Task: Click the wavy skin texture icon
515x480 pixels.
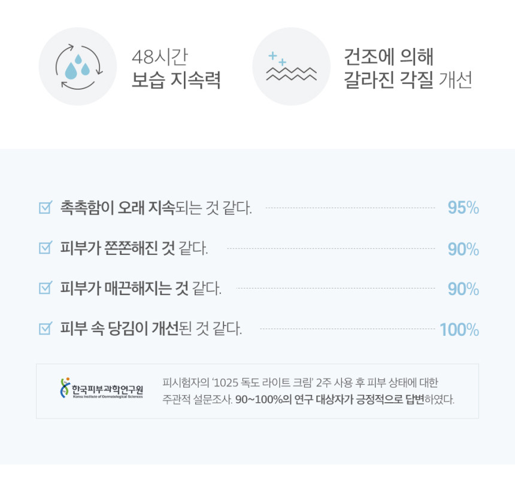Action: coord(291,66)
